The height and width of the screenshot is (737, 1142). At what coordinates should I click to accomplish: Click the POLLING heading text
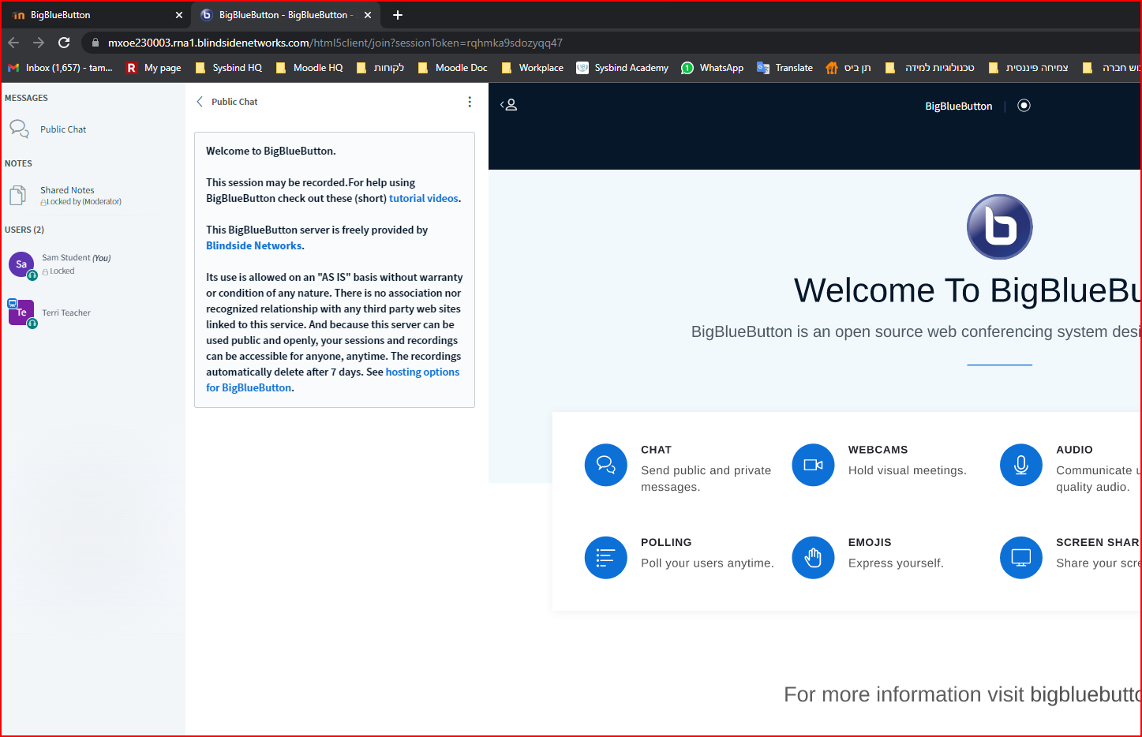tap(666, 542)
